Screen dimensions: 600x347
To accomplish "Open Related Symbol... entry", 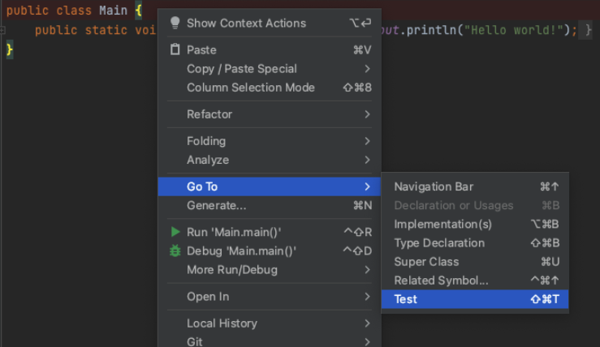I will point(441,281).
